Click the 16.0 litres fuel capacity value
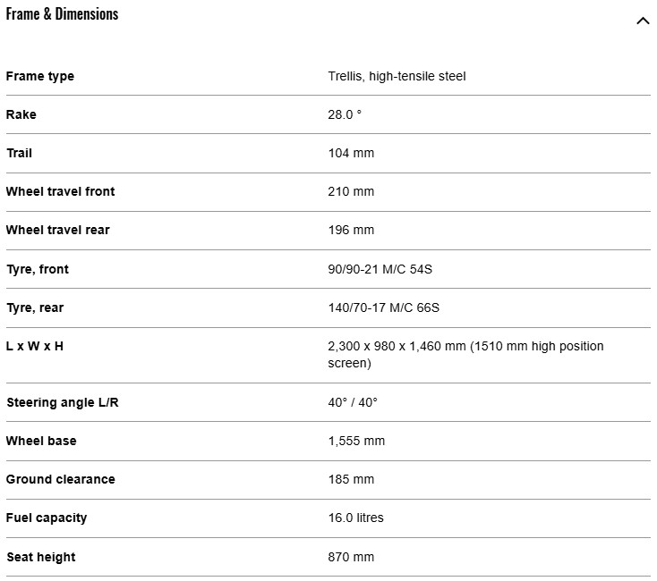Screen dimensions: 657x581 click(355, 518)
